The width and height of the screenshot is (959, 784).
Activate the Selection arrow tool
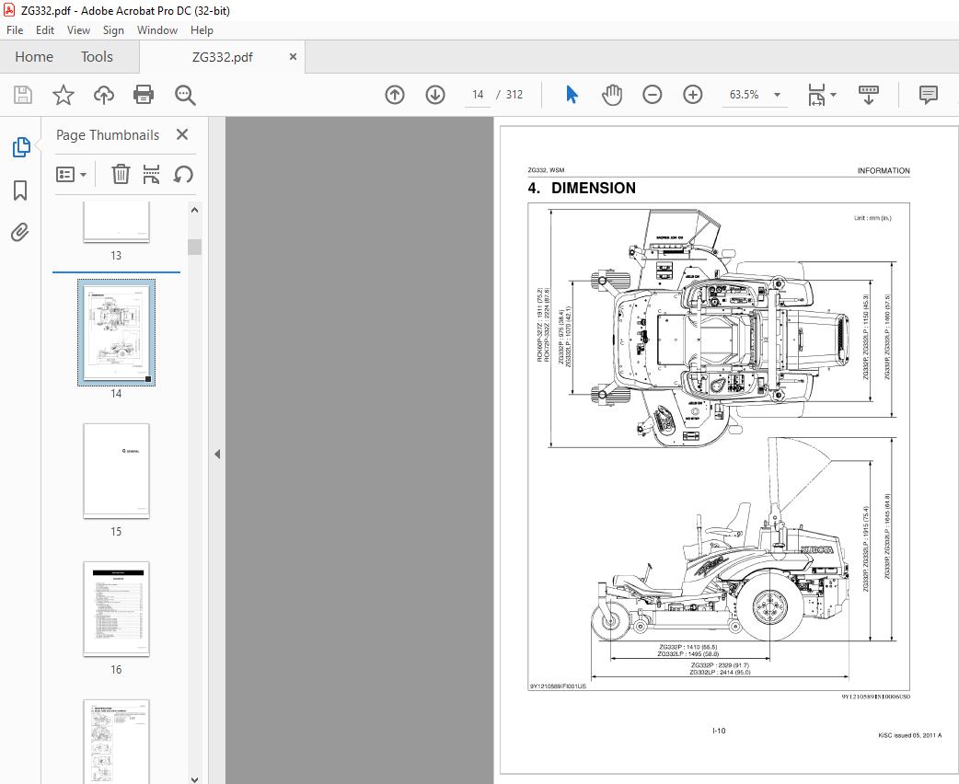click(x=572, y=95)
